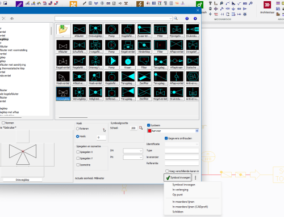Click the Symbool invoegen button with checkmark

tap(178, 178)
